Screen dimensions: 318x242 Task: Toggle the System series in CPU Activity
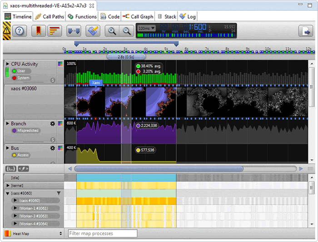click(22, 78)
